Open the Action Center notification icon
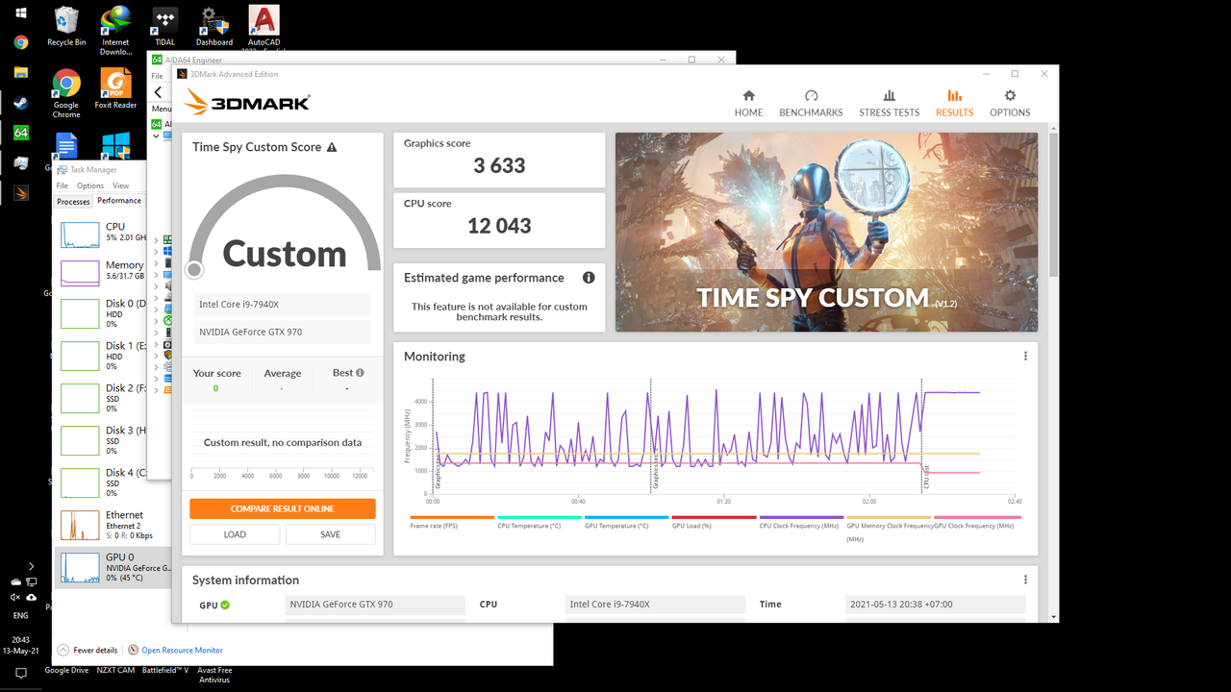 click(x=20, y=675)
